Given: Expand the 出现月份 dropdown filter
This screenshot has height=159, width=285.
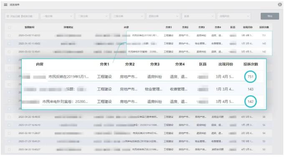Looking at the screenshot, I should [234, 16].
